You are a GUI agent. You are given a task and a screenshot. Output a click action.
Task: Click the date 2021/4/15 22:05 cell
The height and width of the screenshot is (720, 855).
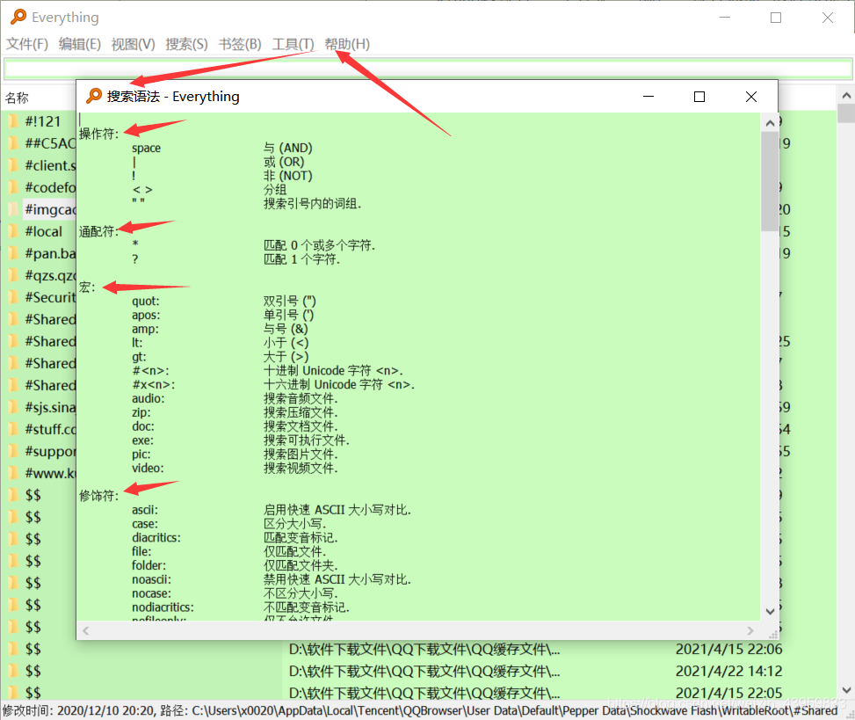point(728,693)
